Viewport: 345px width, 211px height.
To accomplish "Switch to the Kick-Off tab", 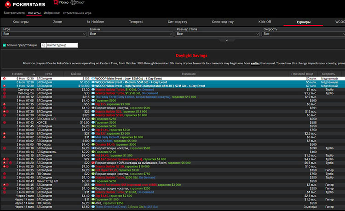I will [264, 22].
